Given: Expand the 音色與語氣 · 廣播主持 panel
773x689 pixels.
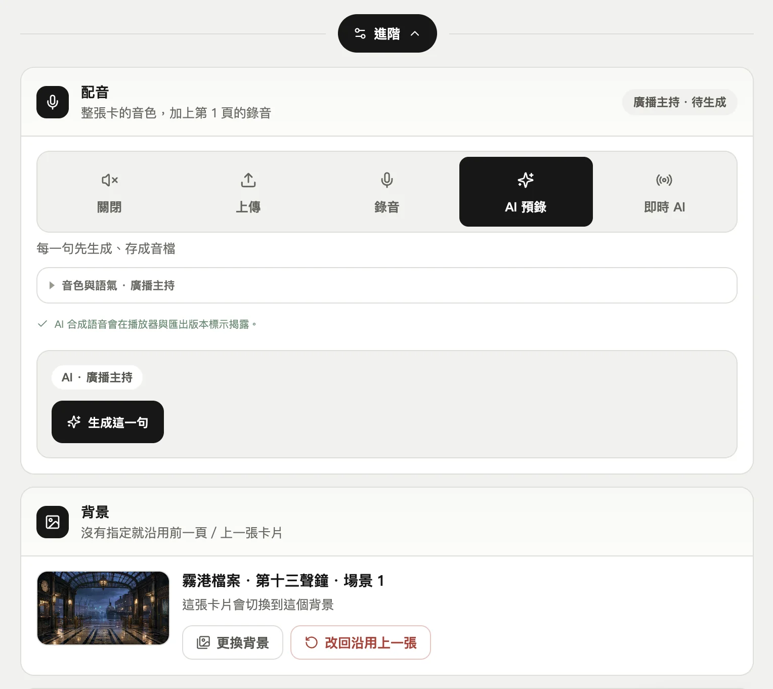Looking at the screenshot, I should click(x=387, y=285).
